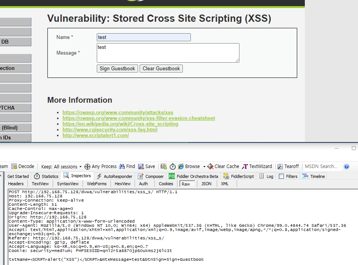Click the Clear Cache icon
The height and width of the screenshot is (265, 358).
[210, 166]
